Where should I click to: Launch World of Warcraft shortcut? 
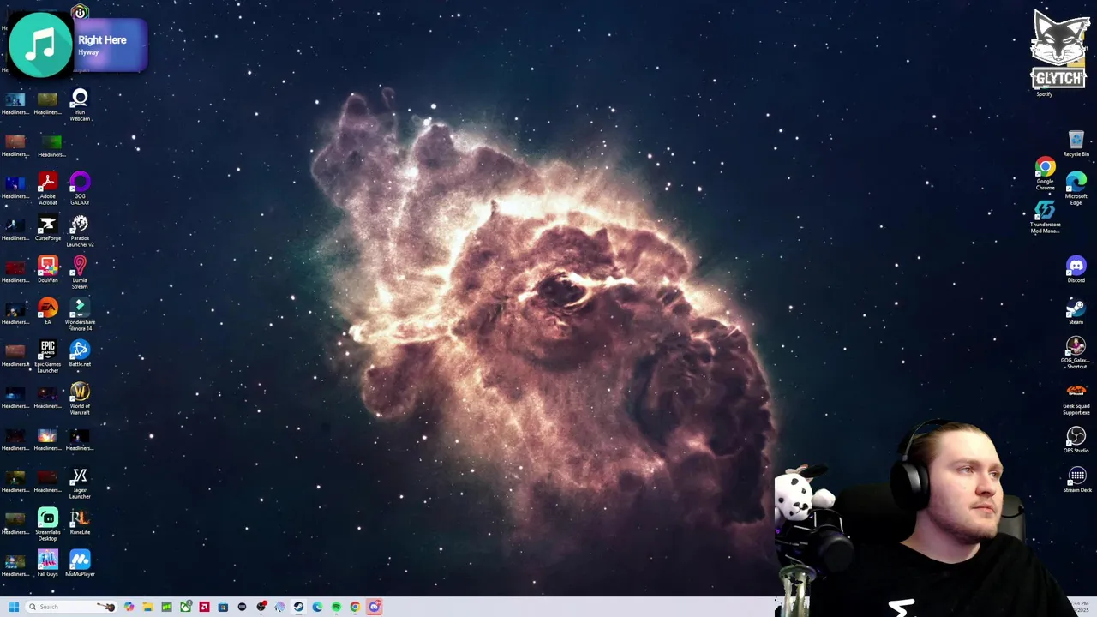click(x=80, y=398)
